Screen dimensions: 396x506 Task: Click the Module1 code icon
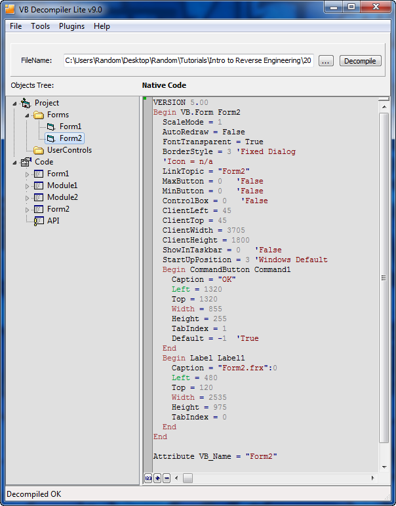39,186
